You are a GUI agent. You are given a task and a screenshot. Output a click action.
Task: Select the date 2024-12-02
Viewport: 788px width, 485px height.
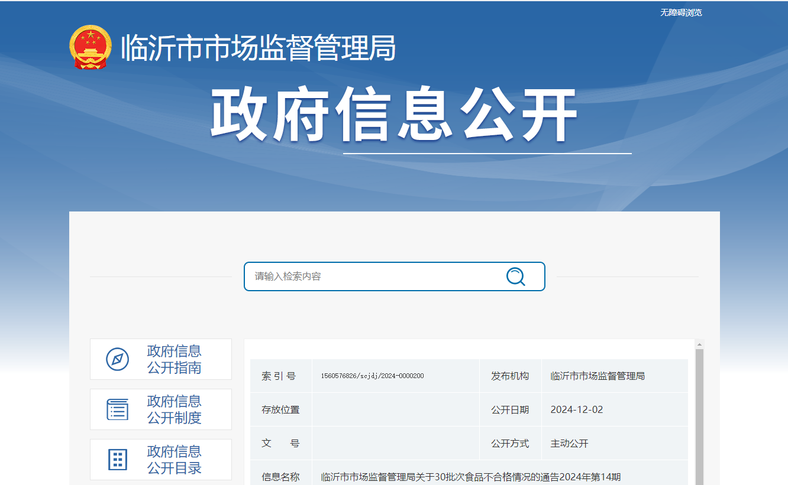click(577, 410)
